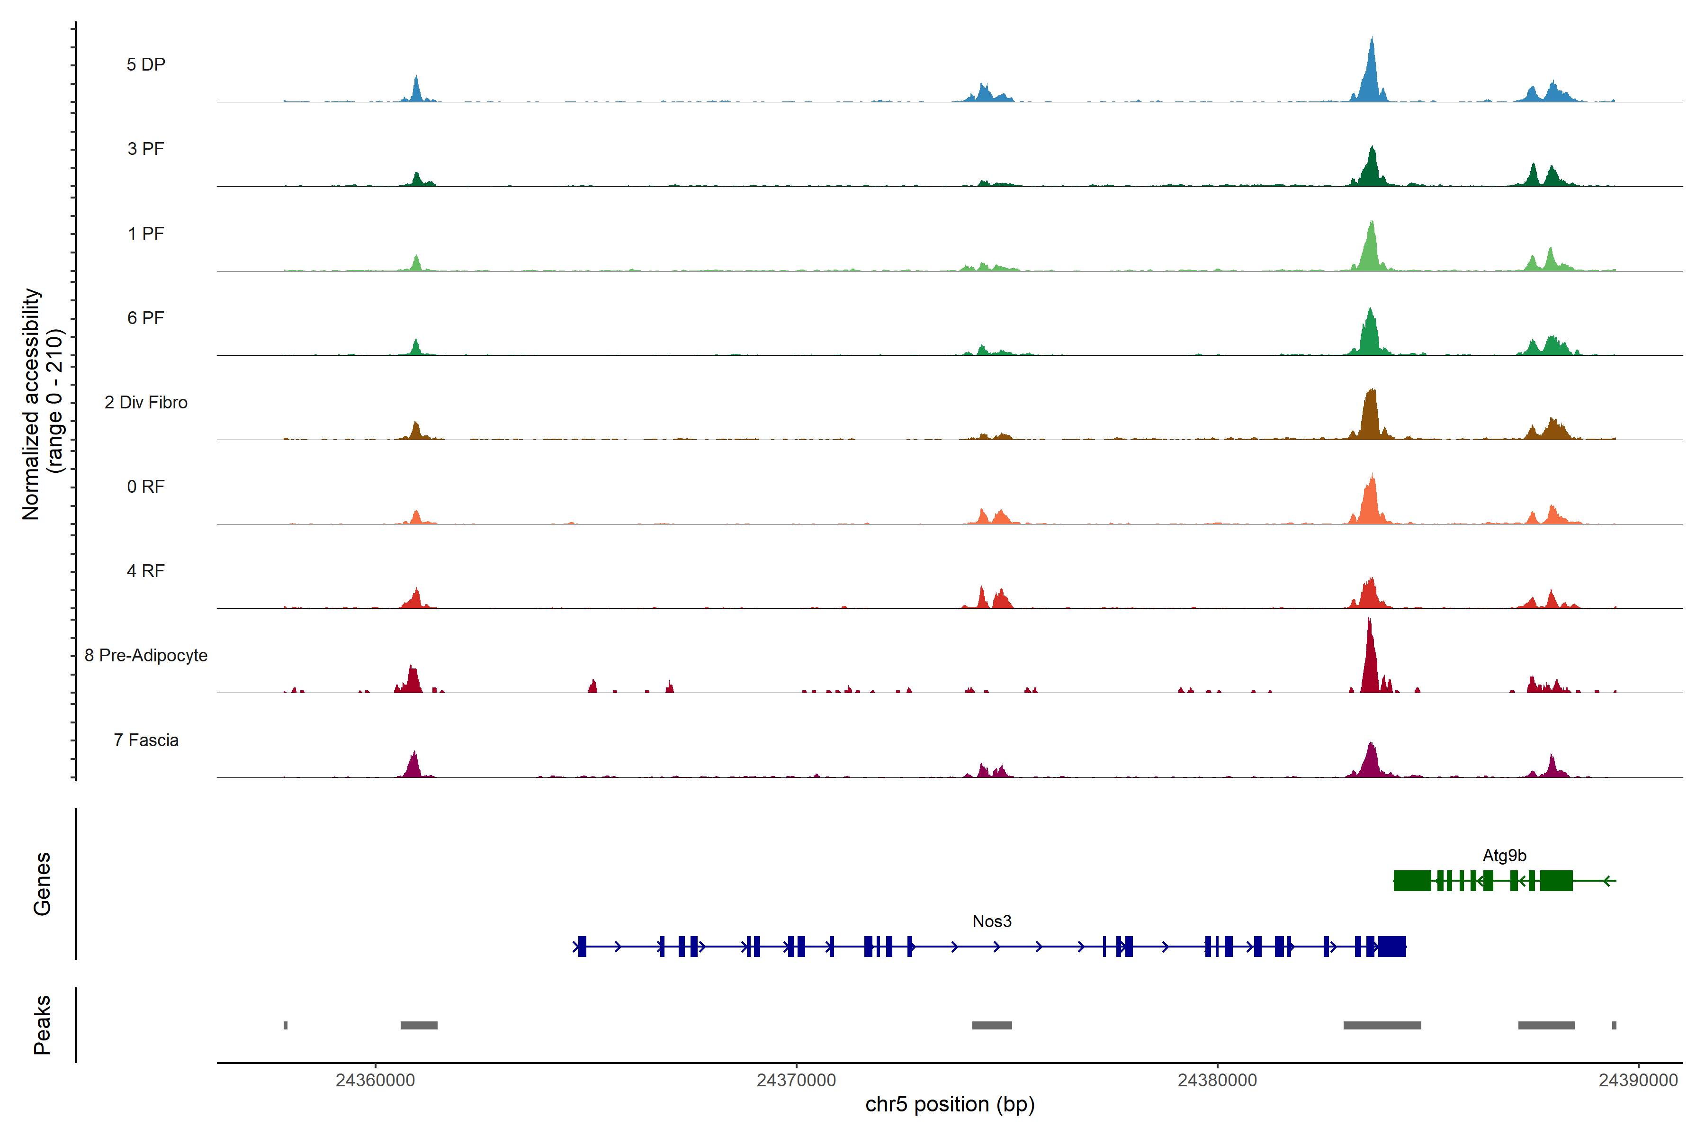Click the 24390000 x-axis tick label
1705x1137 pixels.
click(x=1638, y=1080)
